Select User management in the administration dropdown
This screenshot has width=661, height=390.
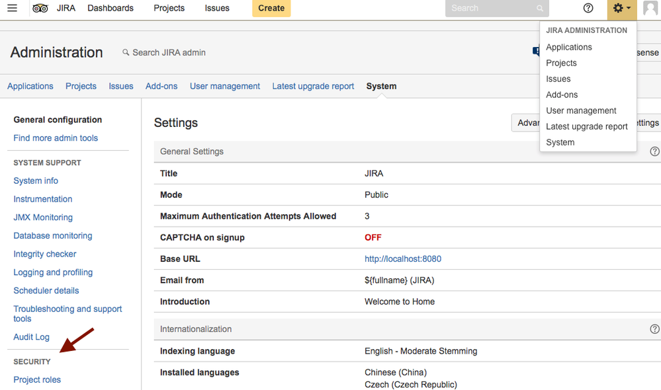click(581, 110)
